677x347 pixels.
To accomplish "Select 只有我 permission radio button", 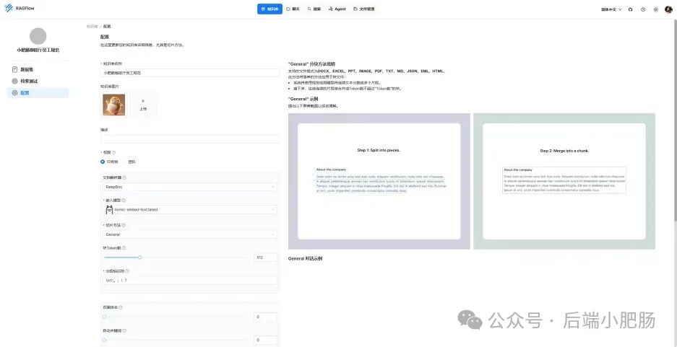I will tap(103, 162).
